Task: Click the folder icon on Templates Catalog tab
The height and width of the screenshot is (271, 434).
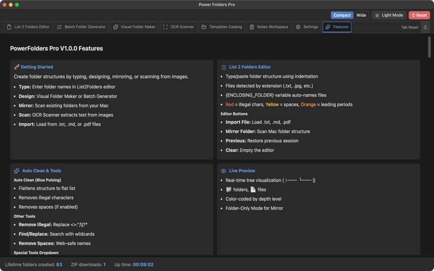Action: (204, 27)
